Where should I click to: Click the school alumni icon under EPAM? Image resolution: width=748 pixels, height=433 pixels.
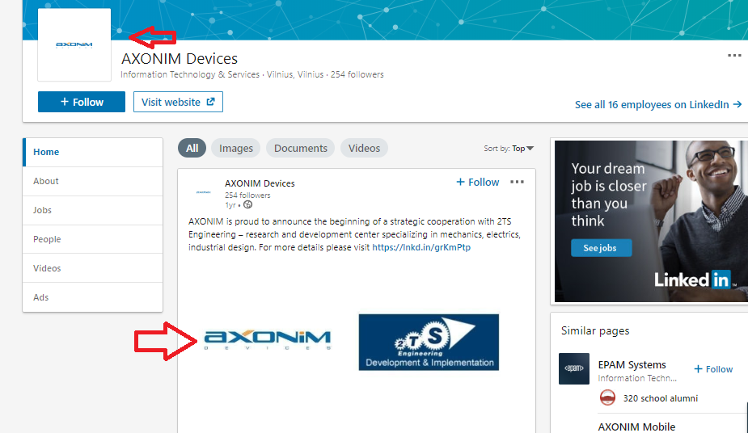click(x=607, y=397)
